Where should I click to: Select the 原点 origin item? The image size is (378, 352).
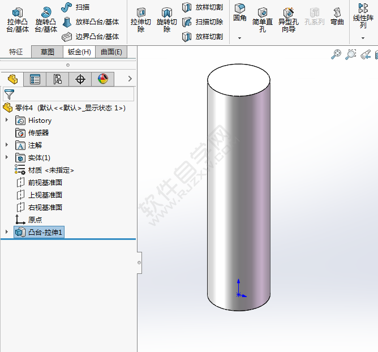(x=29, y=220)
